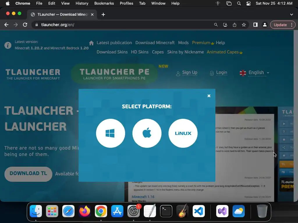Choose the Windows platform icon

(110, 133)
